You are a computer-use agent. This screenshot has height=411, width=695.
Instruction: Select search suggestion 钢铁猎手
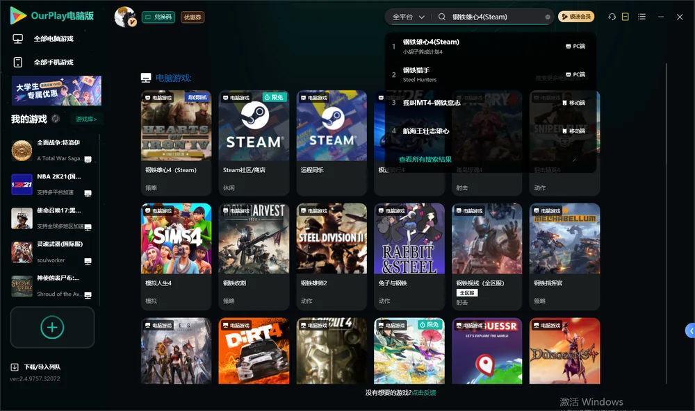click(x=490, y=74)
